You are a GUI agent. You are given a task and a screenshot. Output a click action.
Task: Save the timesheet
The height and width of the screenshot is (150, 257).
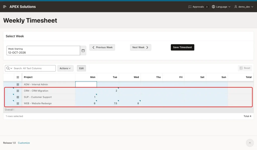click(182, 47)
